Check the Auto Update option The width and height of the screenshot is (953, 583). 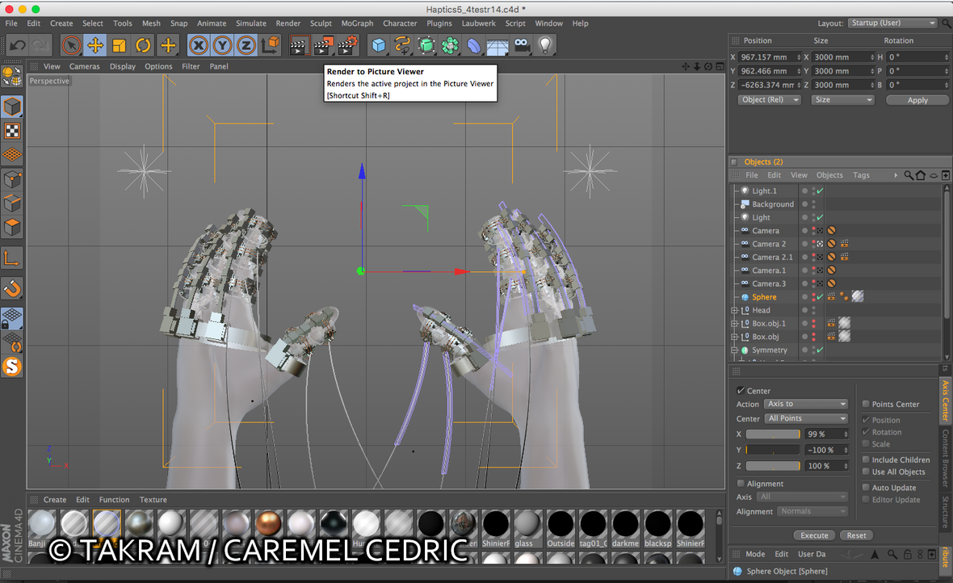click(x=867, y=488)
